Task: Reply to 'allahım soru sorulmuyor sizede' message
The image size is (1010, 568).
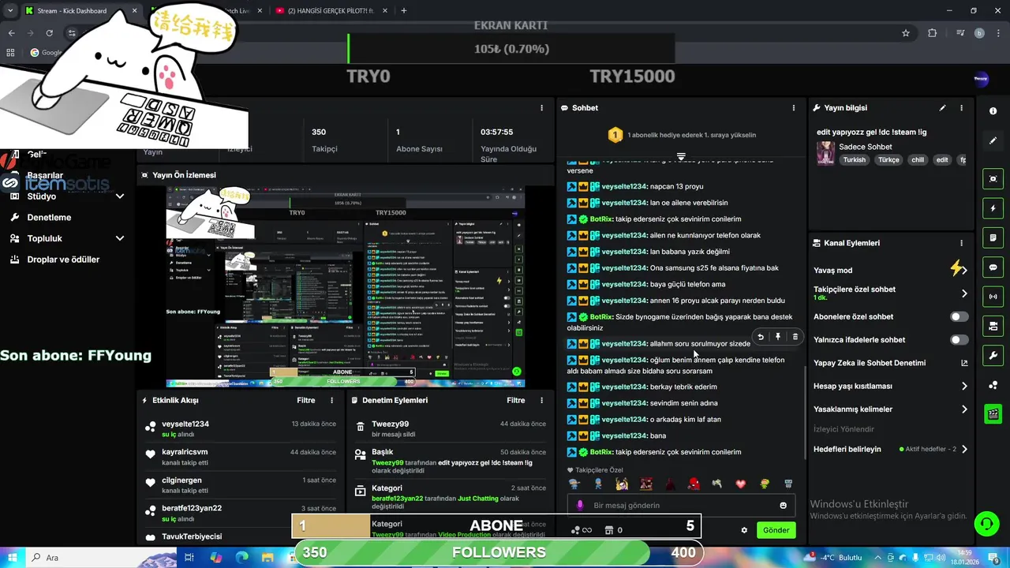Action: pyautogui.click(x=761, y=337)
